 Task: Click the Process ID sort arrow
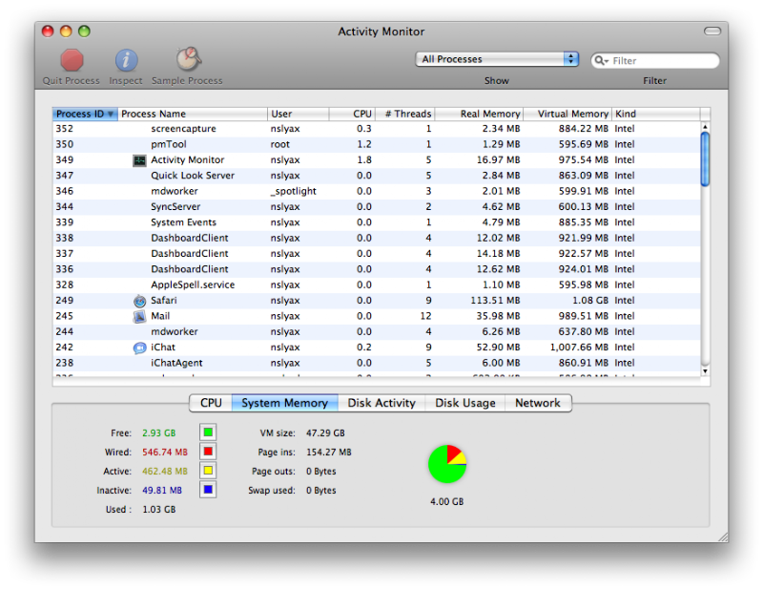(111, 114)
